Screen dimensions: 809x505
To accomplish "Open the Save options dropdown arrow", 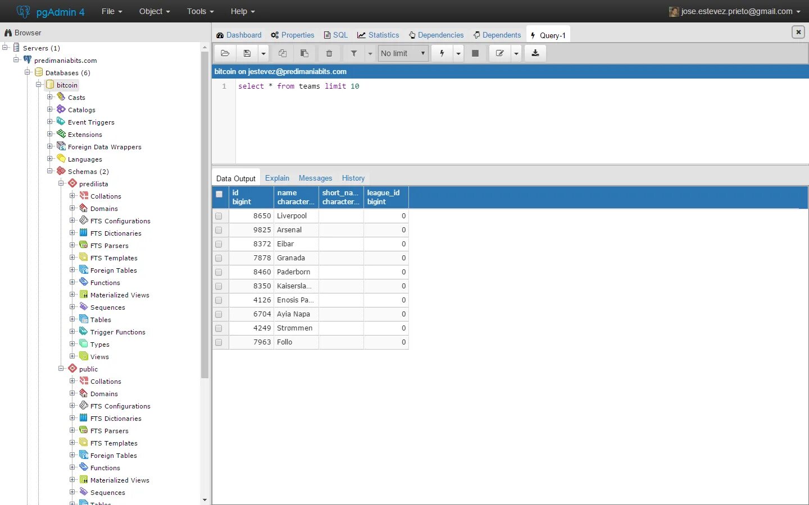I will [x=263, y=53].
